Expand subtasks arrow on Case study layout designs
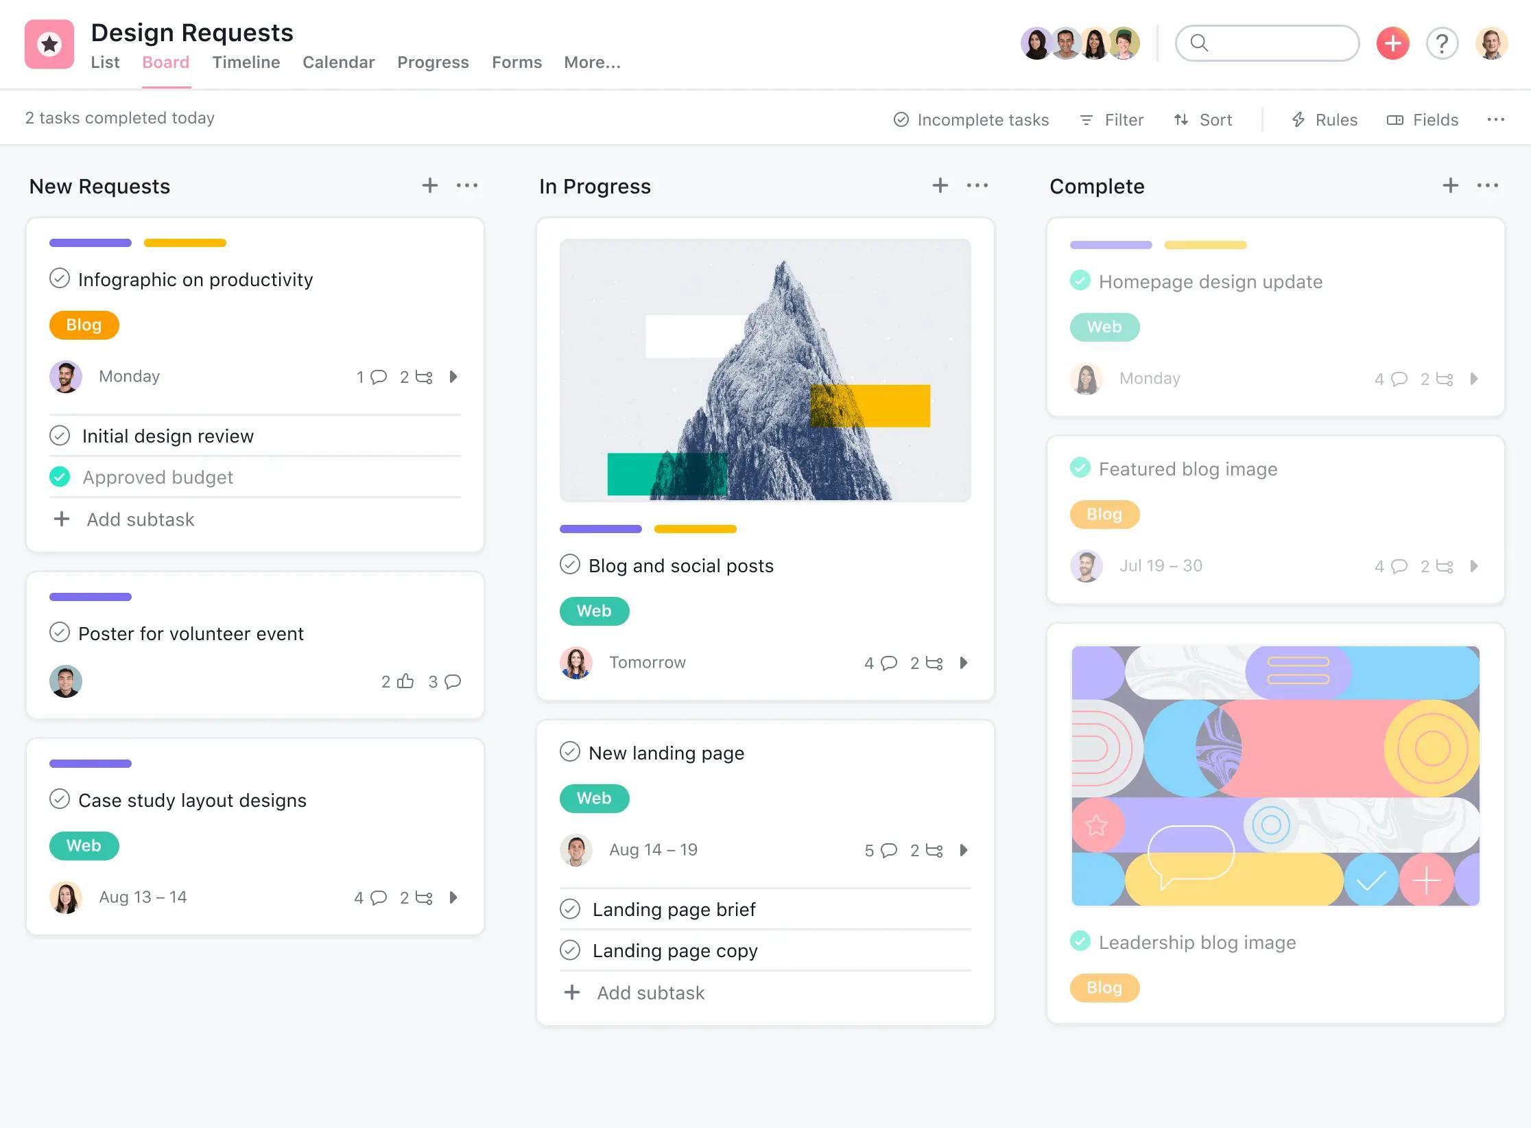Image resolution: width=1531 pixels, height=1128 pixels. pyautogui.click(x=453, y=896)
